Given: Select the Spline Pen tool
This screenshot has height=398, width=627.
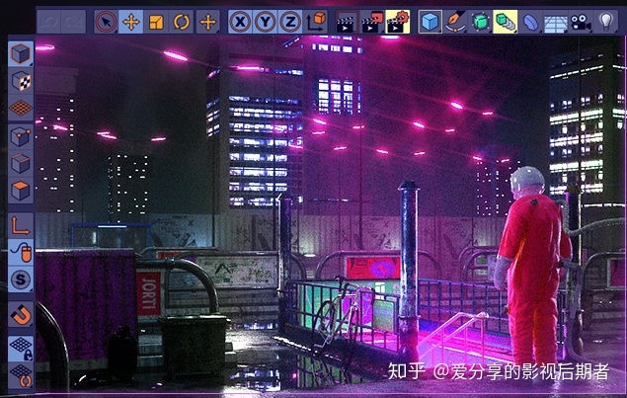Looking at the screenshot, I should [x=455, y=22].
